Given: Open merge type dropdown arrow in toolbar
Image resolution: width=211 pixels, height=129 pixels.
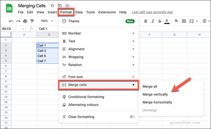Looking at the screenshot, I should coord(197,21).
